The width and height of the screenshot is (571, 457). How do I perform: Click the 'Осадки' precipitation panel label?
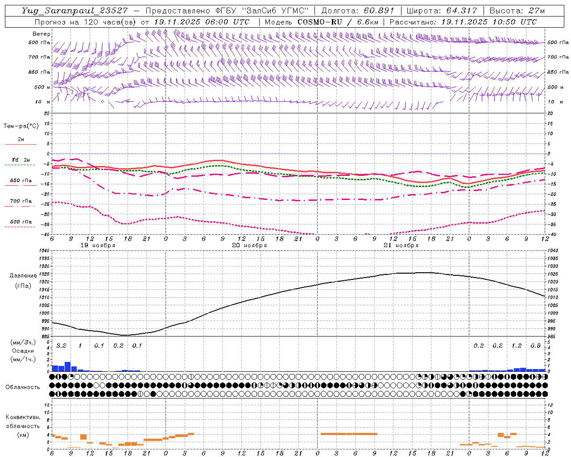(23, 351)
